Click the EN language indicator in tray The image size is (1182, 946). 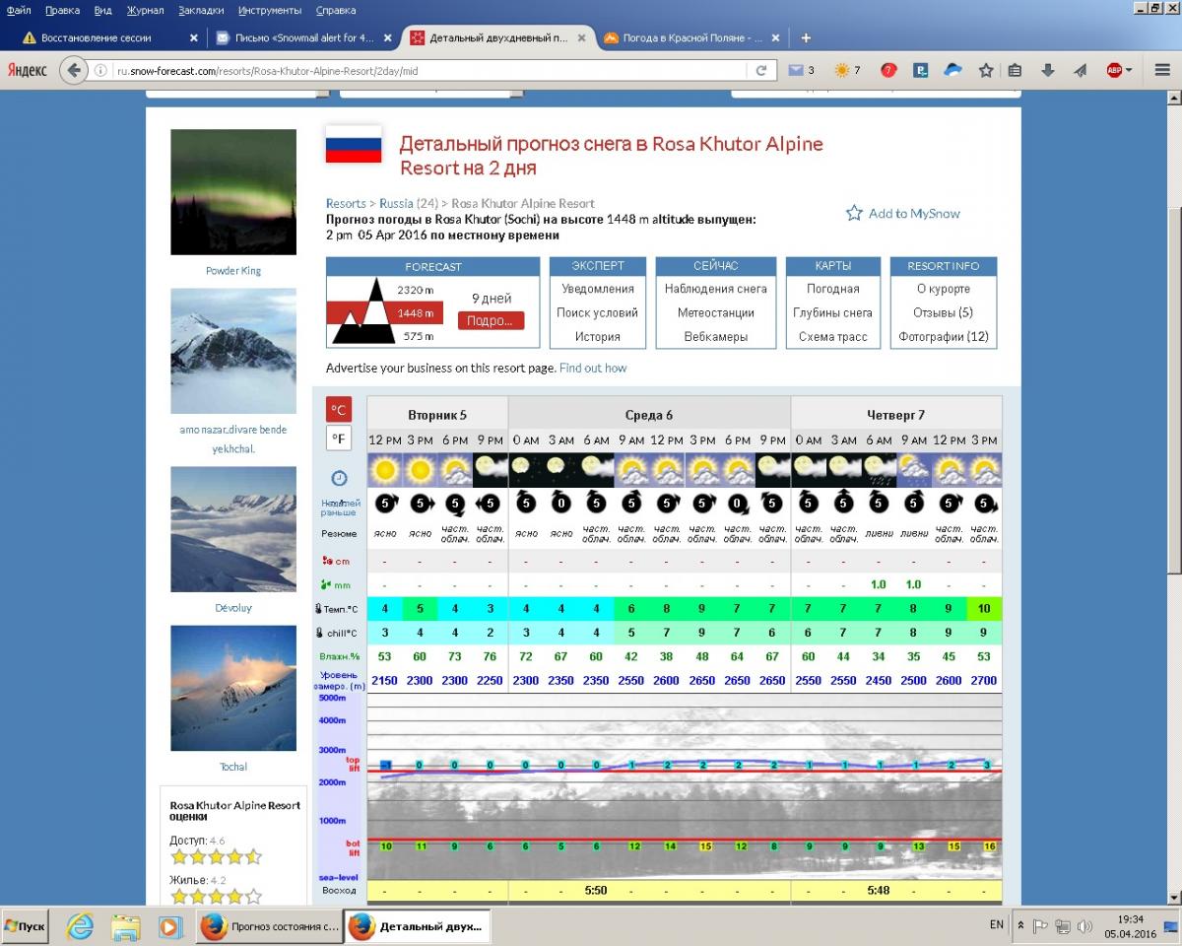(996, 925)
